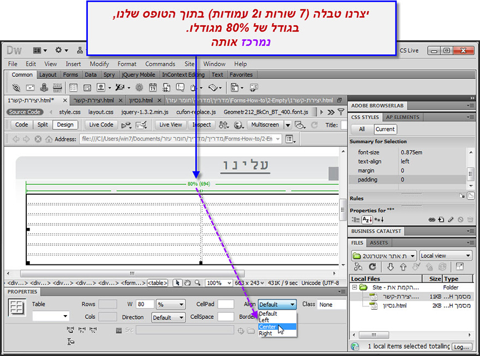480x356 pixels.
Task: Click the Hyperlink icon in the Insert bar
Action: click(16, 88)
